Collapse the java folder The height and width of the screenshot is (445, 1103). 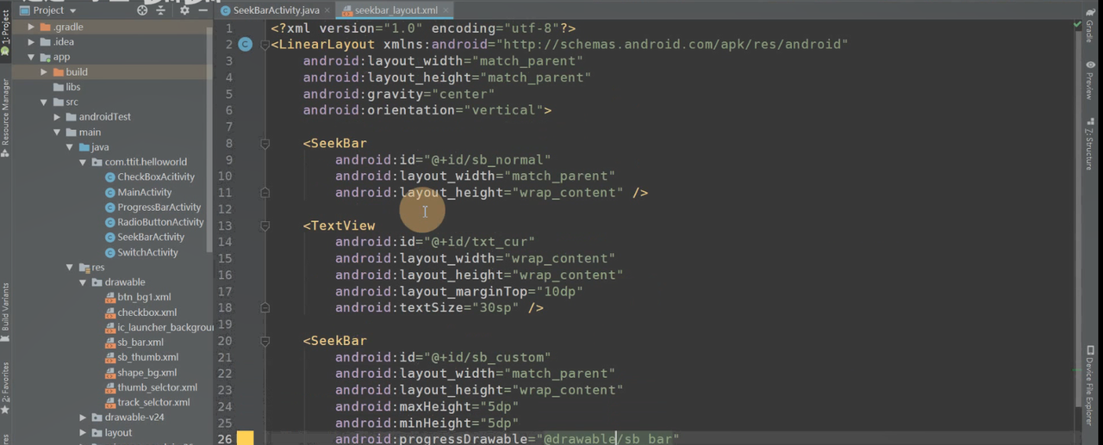coord(70,147)
